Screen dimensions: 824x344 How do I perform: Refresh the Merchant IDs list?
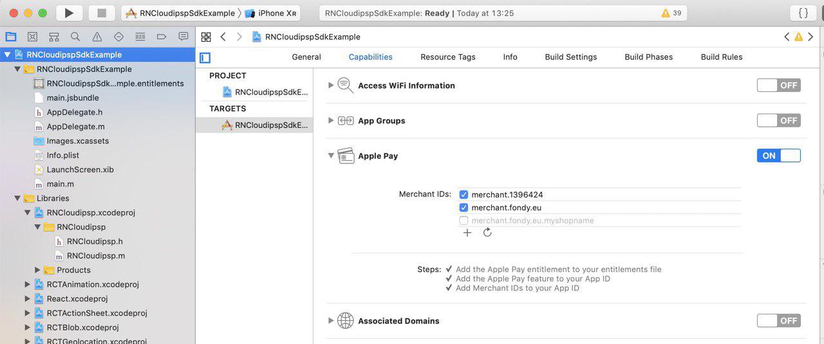pos(487,232)
